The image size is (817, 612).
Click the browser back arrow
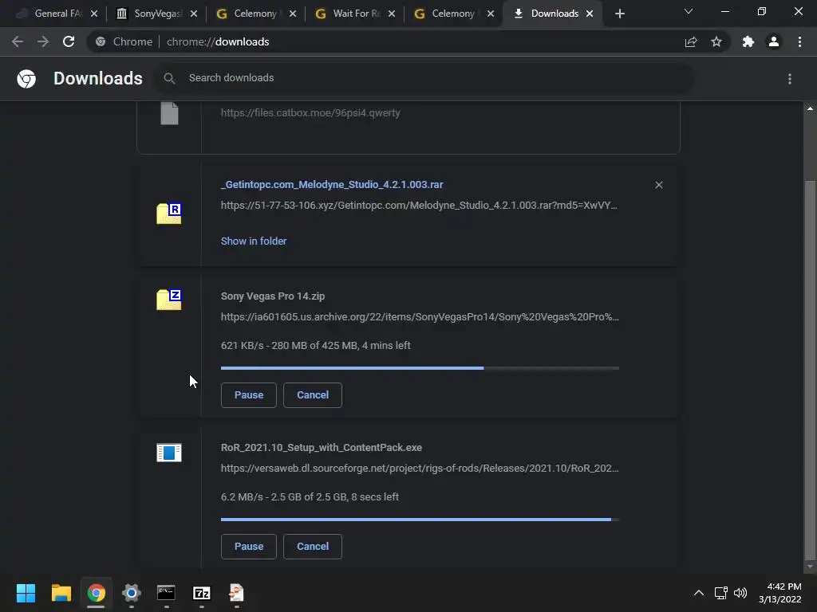click(x=18, y=41)
